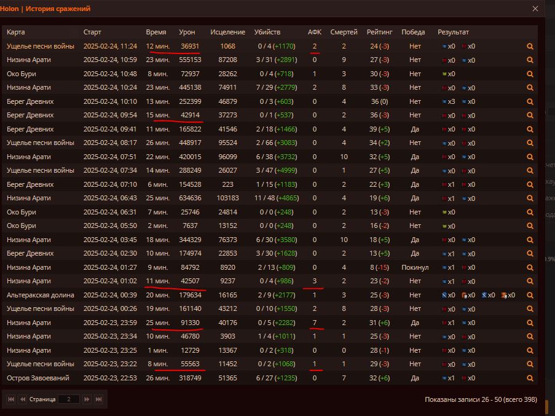Click the AFK value 7
Image resolution: width=555 pixels, height=416 pixels.
coord(314,323)
